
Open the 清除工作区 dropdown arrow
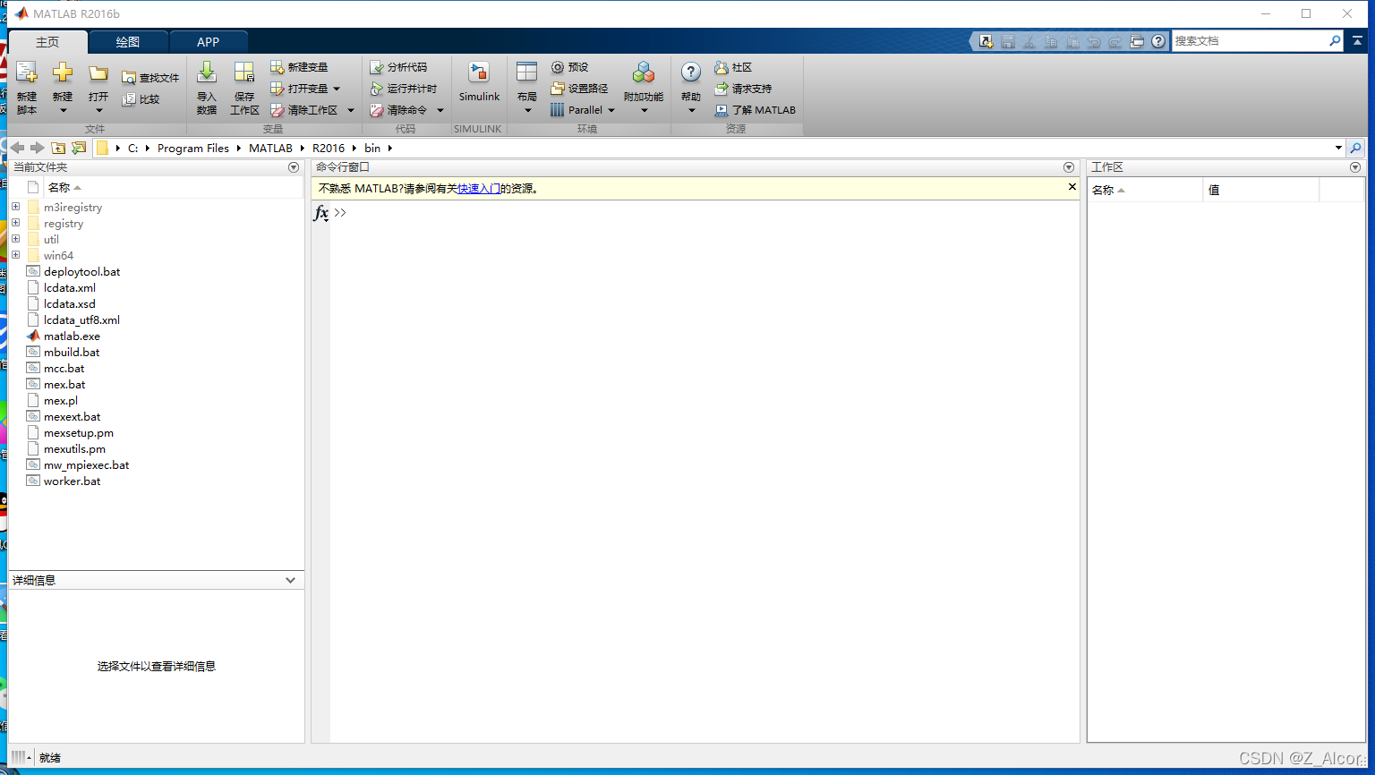tap(351, 110)
